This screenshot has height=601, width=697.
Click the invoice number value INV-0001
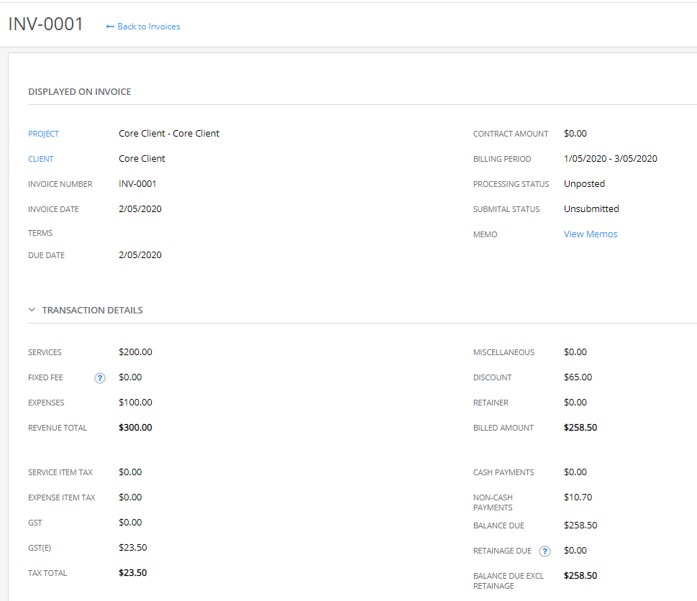(137, 184)
